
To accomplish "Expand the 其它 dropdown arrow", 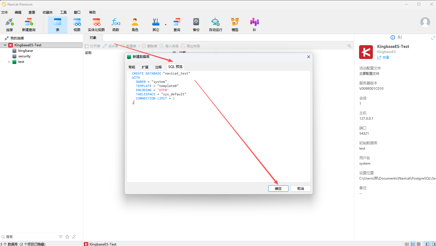I will pos(166,25).
